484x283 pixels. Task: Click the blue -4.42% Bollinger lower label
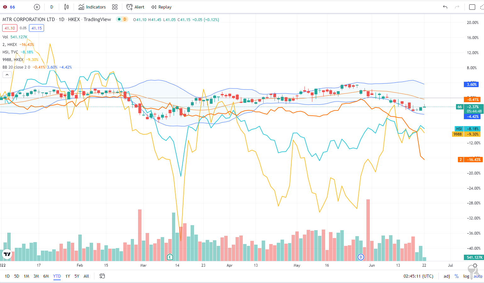point(473,116)
